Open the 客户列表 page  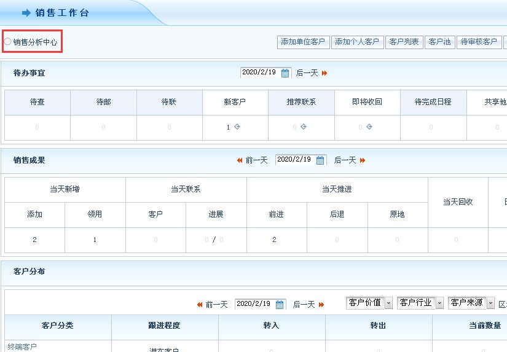(x=404, y=42)
